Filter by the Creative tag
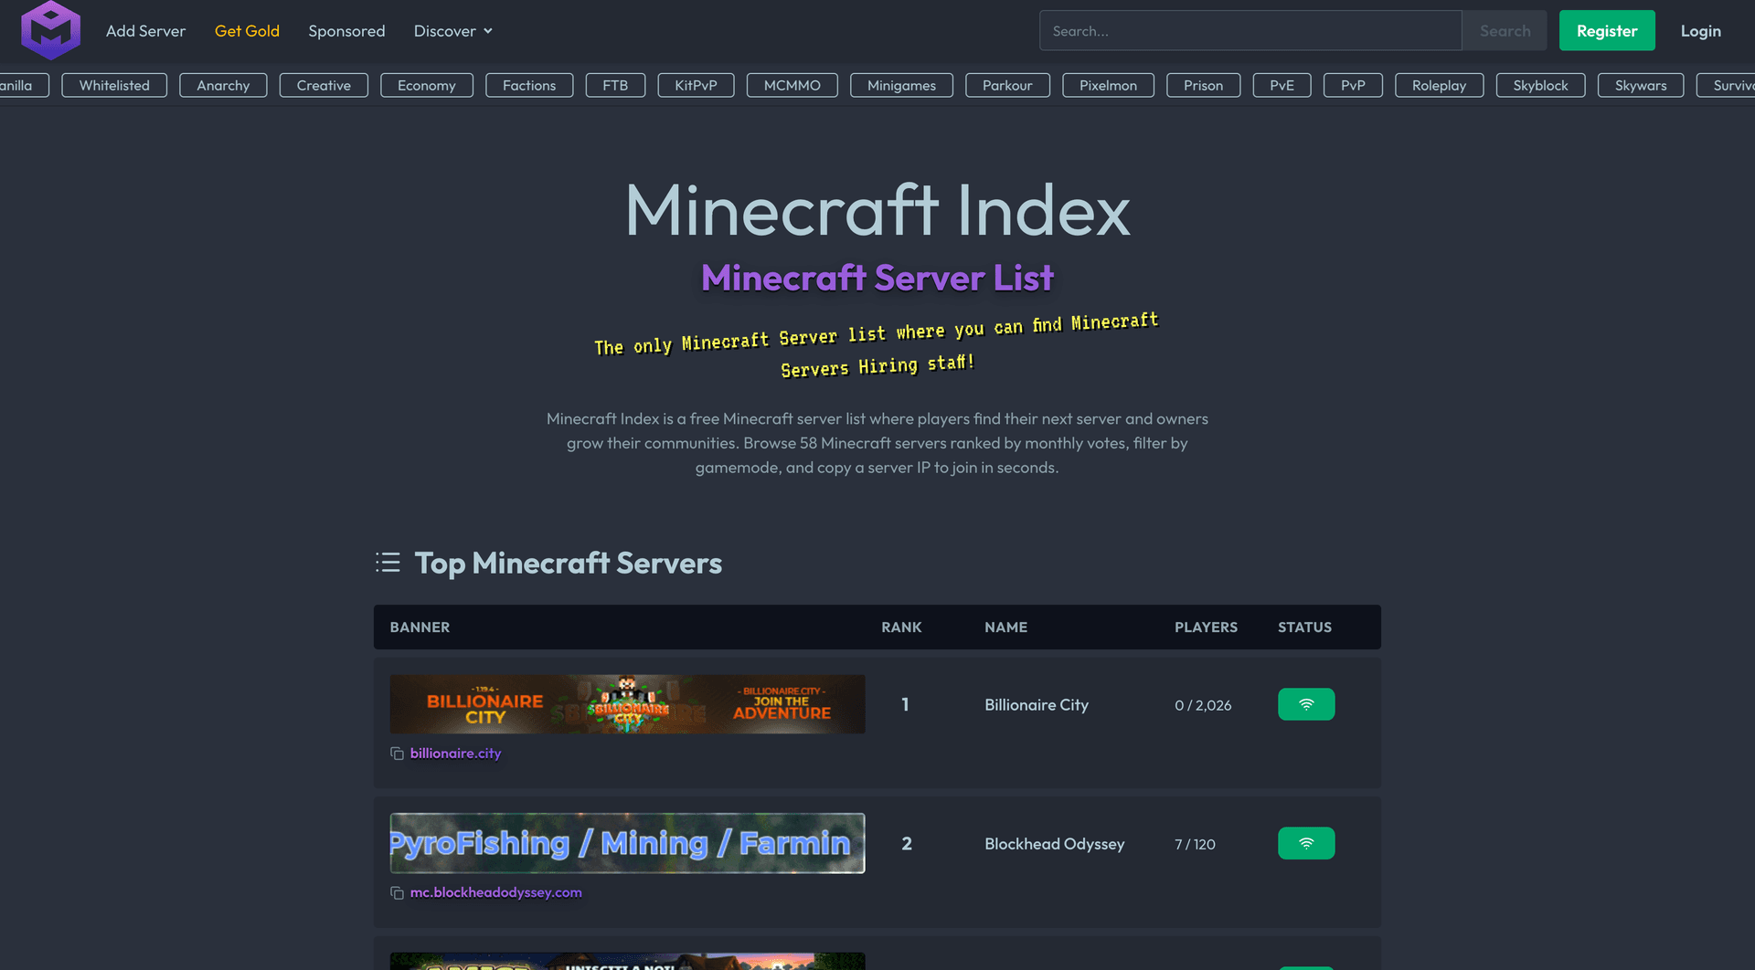The height and width of the screenshot is (970, 1755). tap(324, 85)
